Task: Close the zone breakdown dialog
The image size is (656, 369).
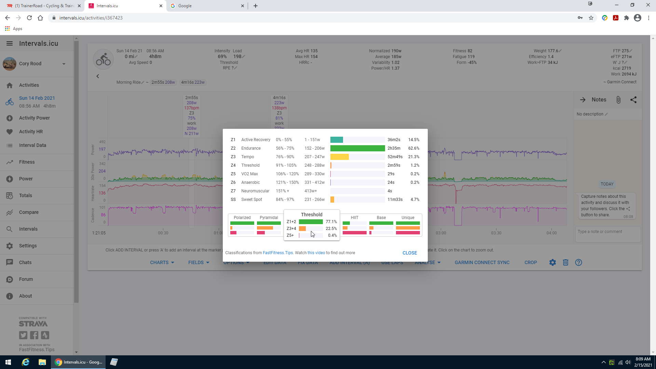Action: (410, 253)
